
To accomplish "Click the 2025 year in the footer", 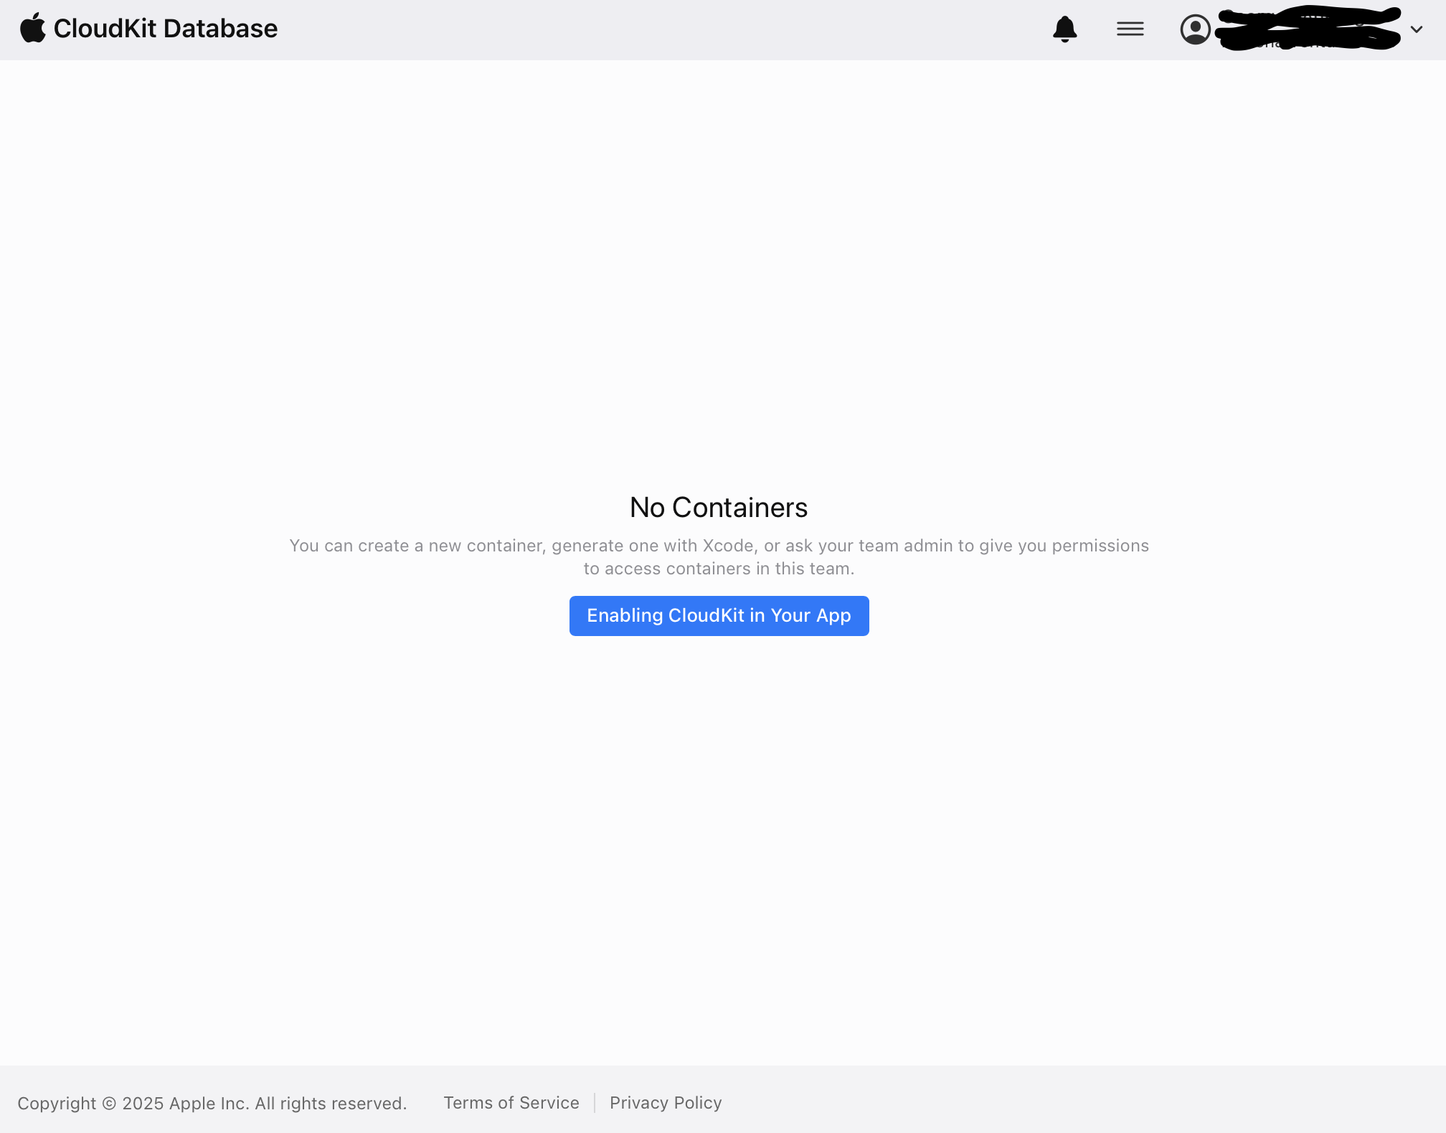I will (143, 1103).
